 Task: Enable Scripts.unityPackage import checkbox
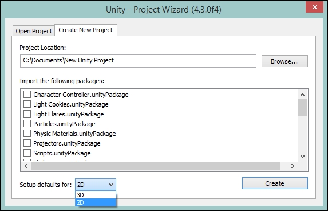27,153
